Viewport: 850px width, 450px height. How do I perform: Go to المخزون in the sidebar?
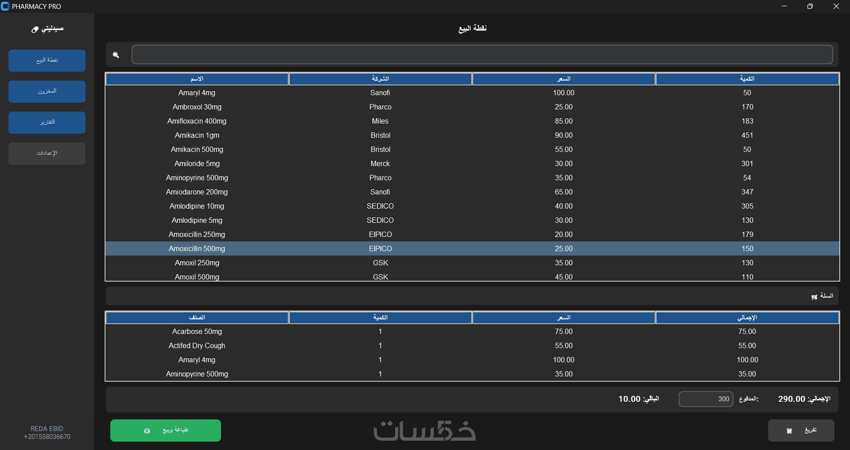point(47,91)
